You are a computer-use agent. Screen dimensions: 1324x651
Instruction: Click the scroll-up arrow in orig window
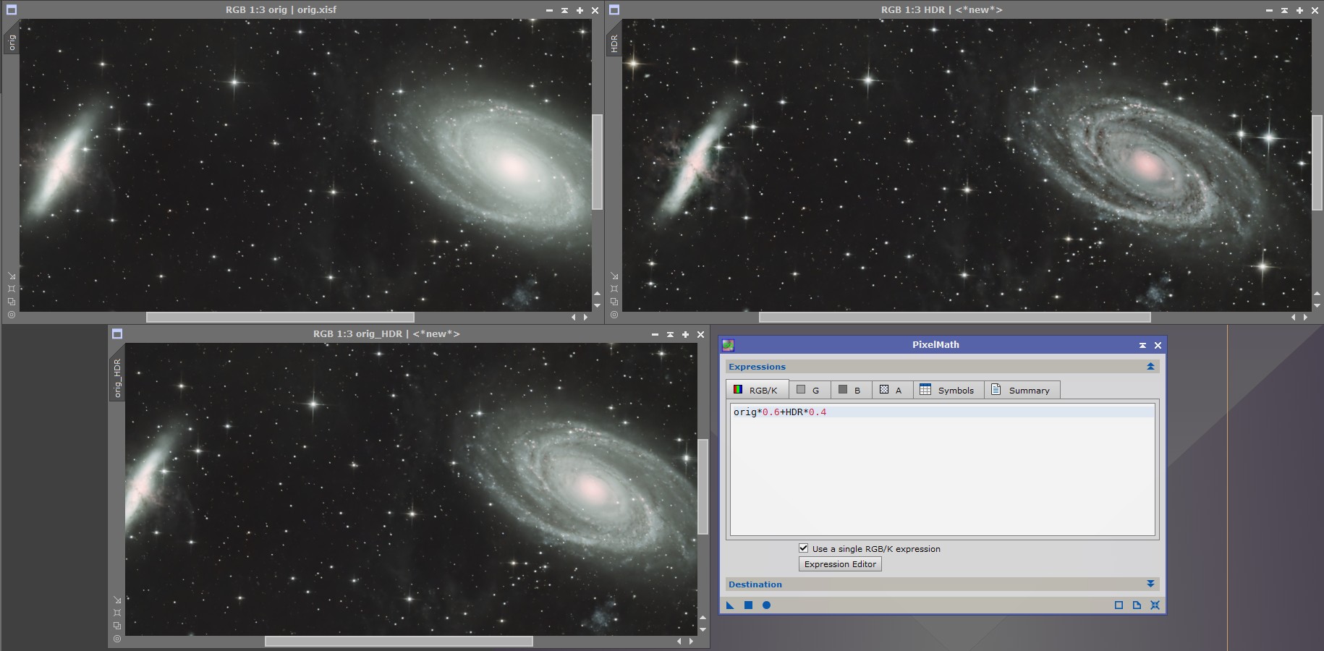coord(597,294)
